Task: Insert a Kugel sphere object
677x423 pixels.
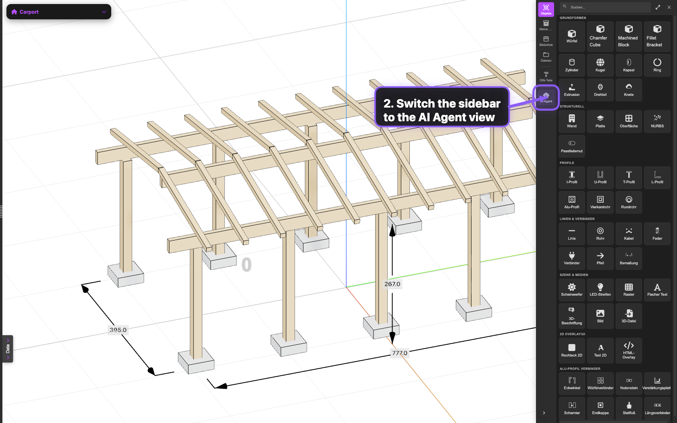Action: pos(600,65)
